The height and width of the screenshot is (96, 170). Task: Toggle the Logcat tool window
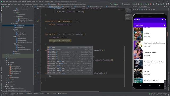(x=36, y=93)
